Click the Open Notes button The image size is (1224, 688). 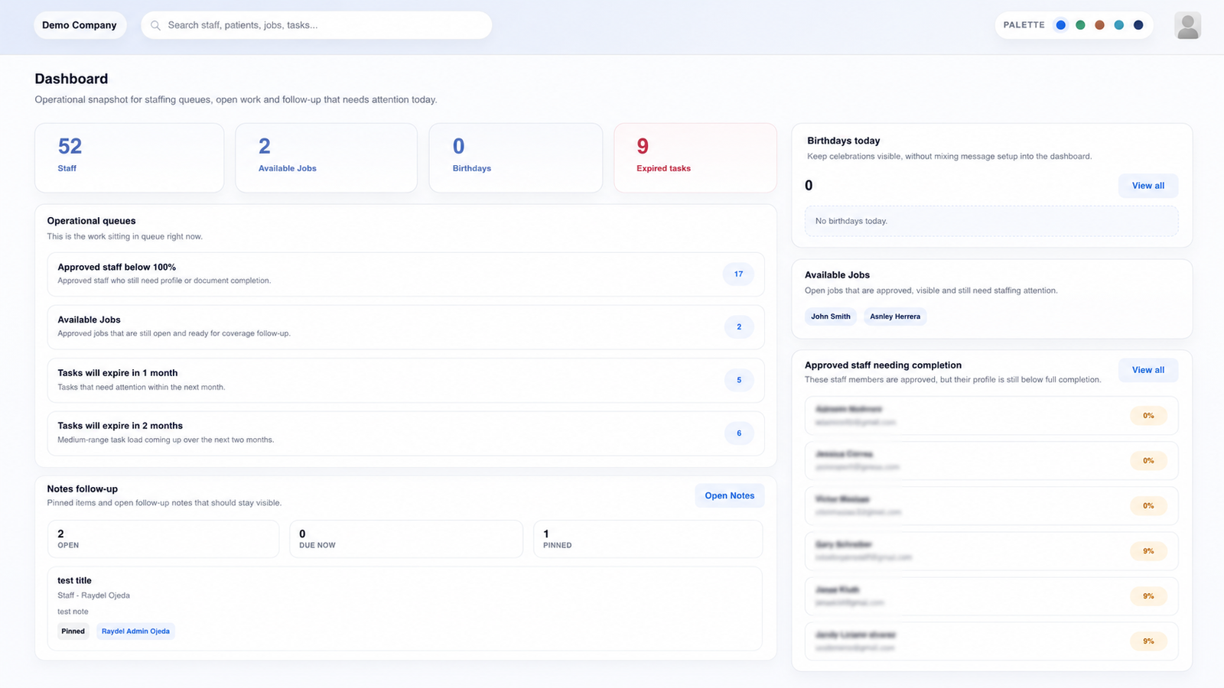click(x=730, y=495)
